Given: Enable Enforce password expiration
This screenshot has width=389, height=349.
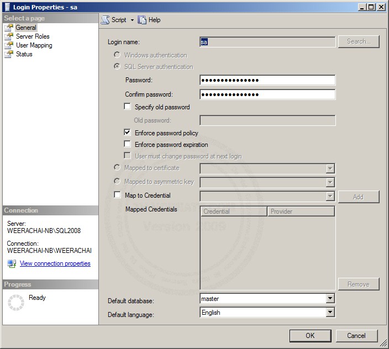Looking at the screenshot, I should point(127,144).
